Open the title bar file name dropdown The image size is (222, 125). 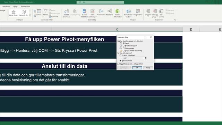[x=35, y=2]
